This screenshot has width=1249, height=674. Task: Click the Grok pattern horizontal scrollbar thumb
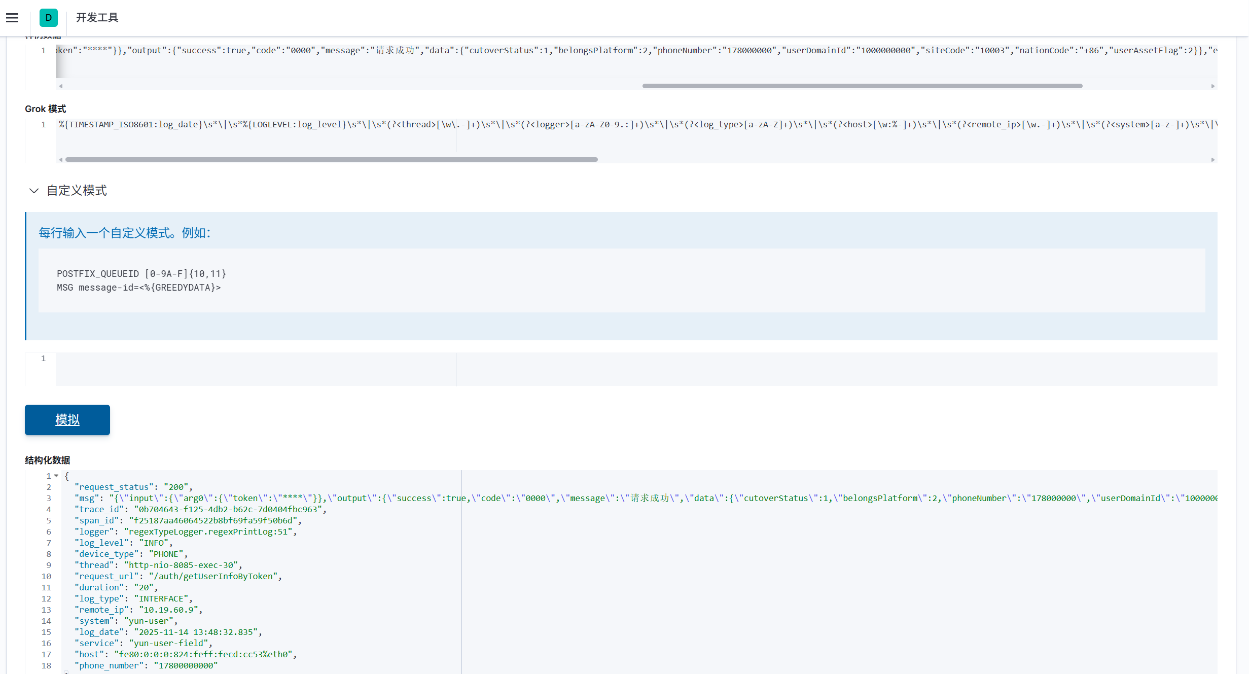click(332, 160)
